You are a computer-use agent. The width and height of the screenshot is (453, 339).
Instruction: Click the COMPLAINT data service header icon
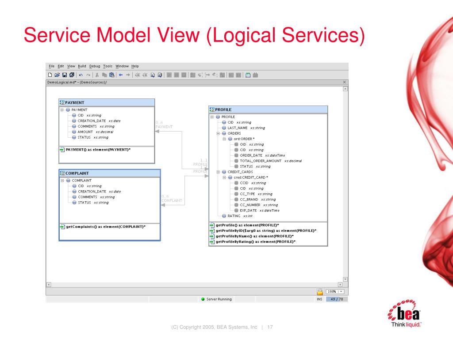[62, 173]
